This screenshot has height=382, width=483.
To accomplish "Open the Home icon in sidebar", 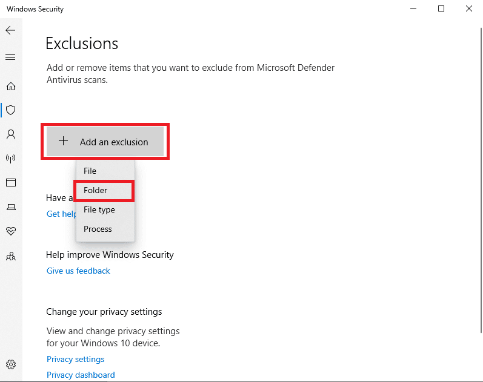I will 11,86.
